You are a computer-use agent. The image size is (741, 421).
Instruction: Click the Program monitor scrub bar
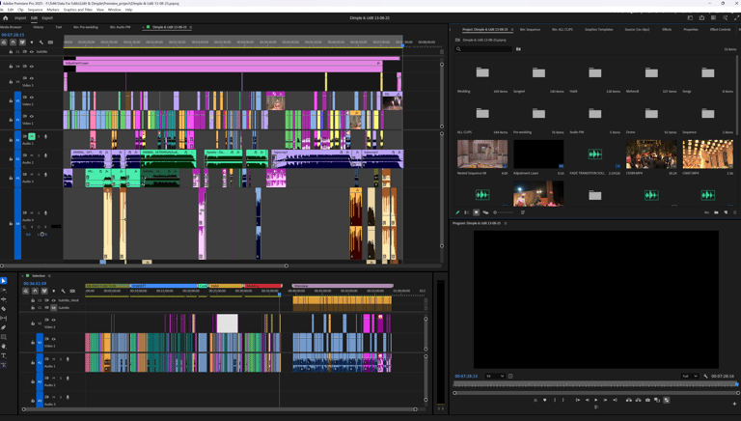595,384
